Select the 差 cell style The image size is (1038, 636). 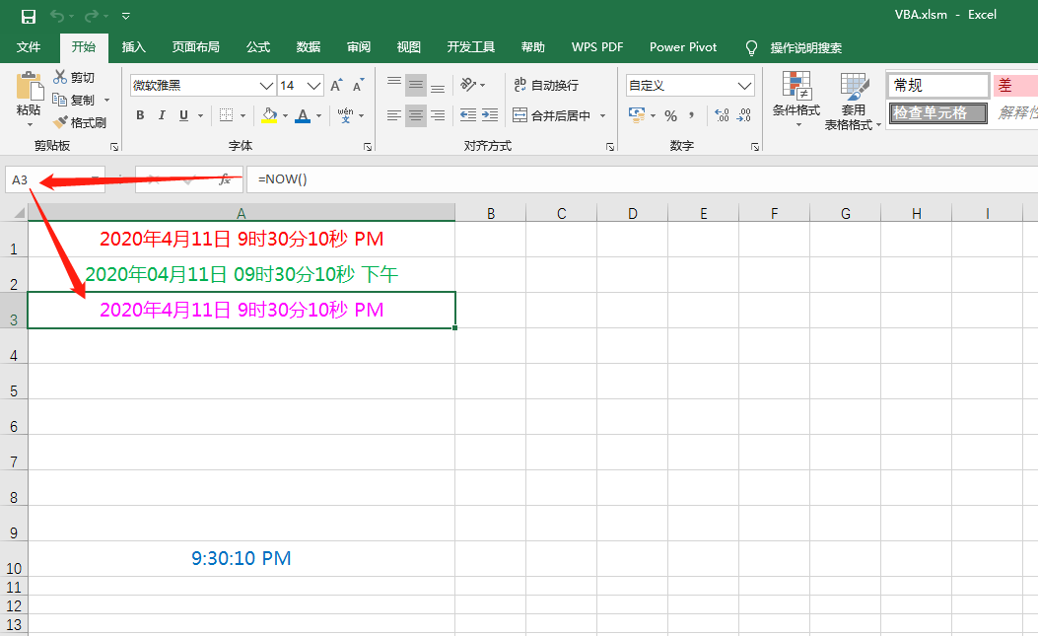(x=1014, y=86)
